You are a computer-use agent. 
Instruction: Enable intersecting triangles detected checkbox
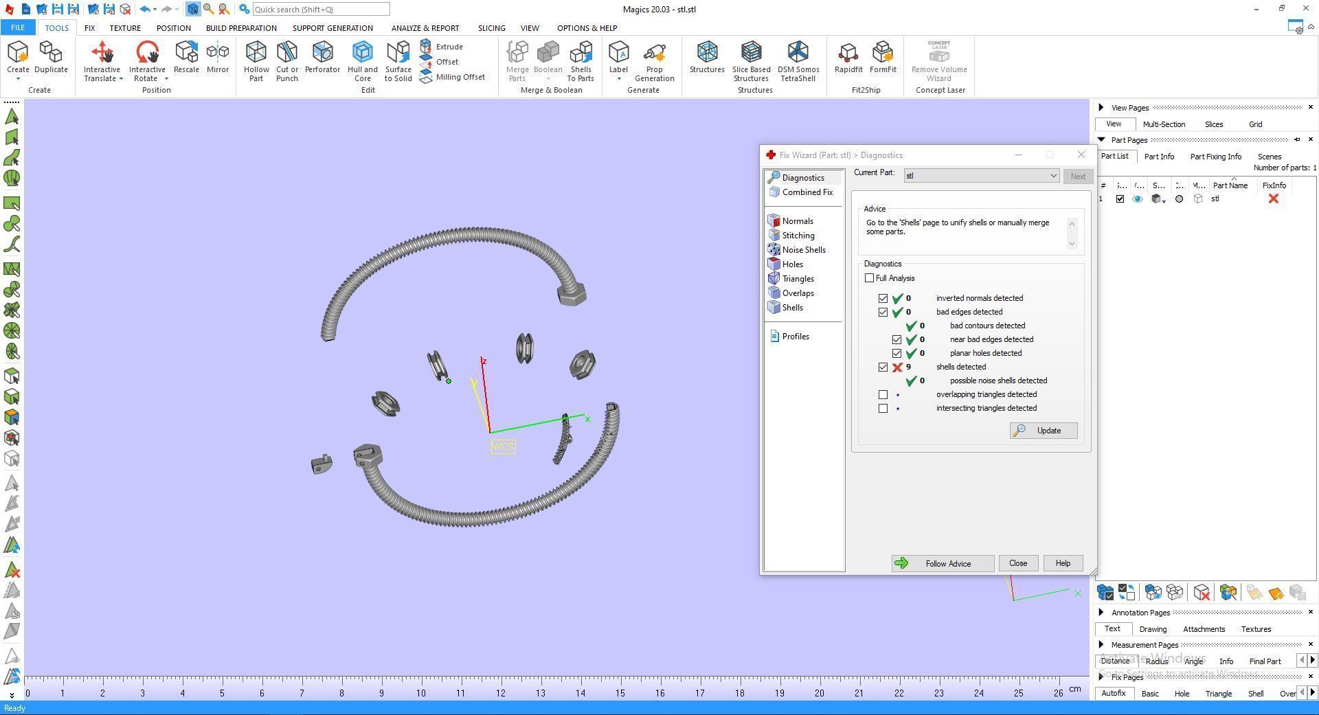click(883, 408)
